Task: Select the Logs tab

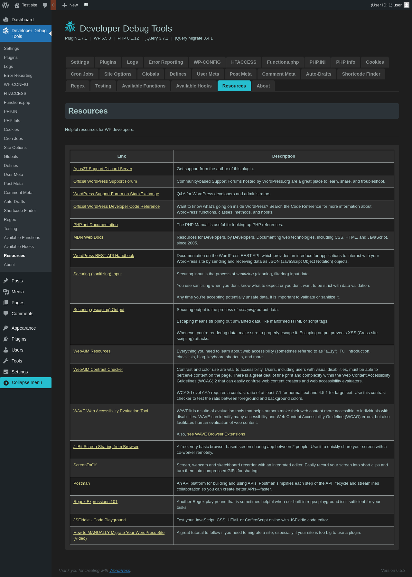Action: coord(132,62)
